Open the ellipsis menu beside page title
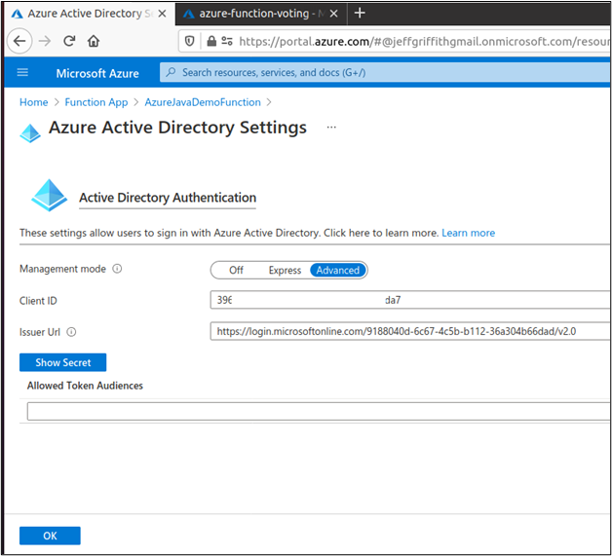The width and height of the screenshot is (612, 556). (x=331, y=128)
